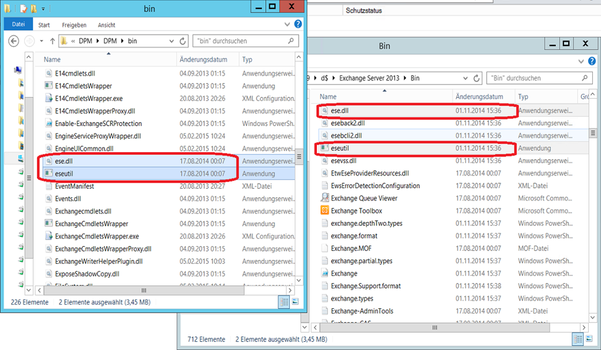Sort by Änderungsdatum column in left window
601x350 pixels.
click(203, 60)
